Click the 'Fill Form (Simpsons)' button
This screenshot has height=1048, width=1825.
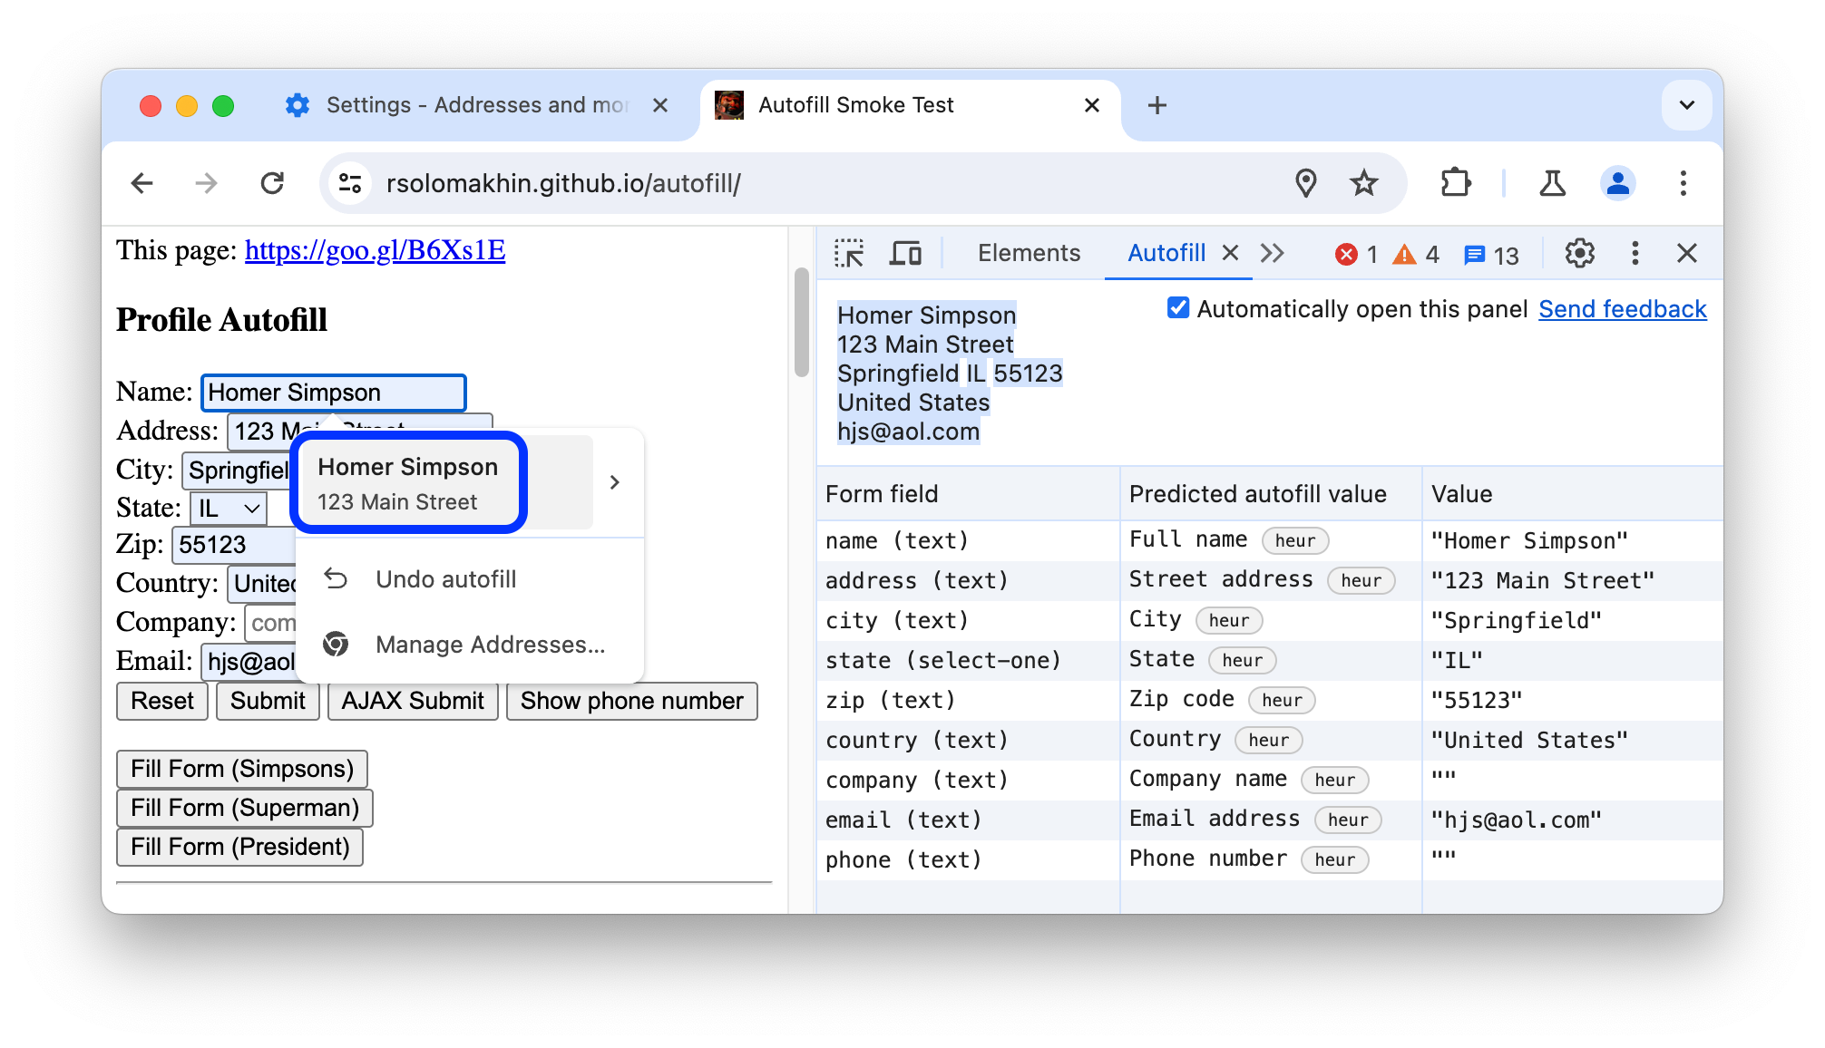242,766
